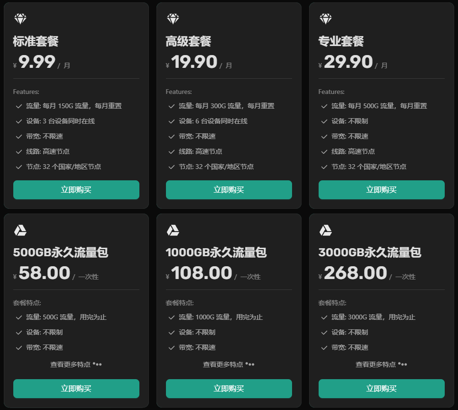Viewport: 458px width, 410px height.
Task: Click 立即购买 under 500GB永久流量包
Action: pyautogui.click(x=76, y=389)
